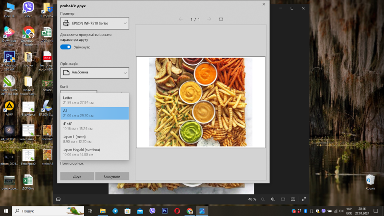Pick the 4"×6" paper size
The height and width of the screenshot is (216, 384).
click(95, 126)
